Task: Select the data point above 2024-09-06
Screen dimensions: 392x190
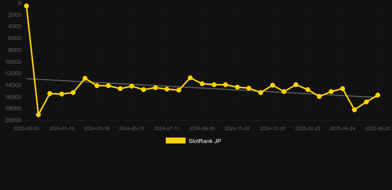Action: pyautogui.click(x=202, y=84)
